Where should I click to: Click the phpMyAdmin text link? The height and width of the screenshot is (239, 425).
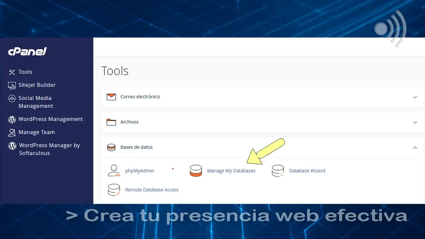(x=140, y=171)
